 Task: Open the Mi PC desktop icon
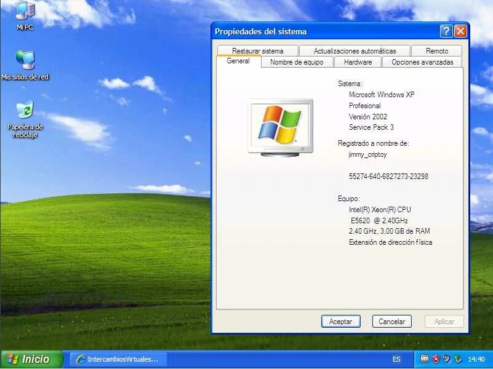click(25, 16)
